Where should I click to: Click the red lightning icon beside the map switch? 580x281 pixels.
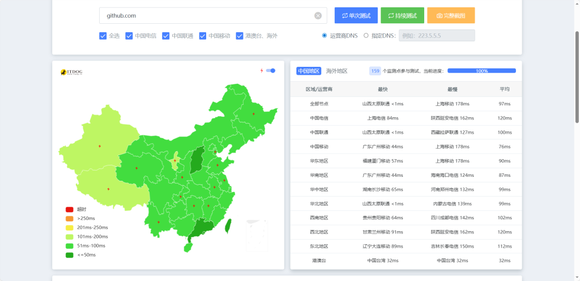pyautogui.click(x=262, y=71)
